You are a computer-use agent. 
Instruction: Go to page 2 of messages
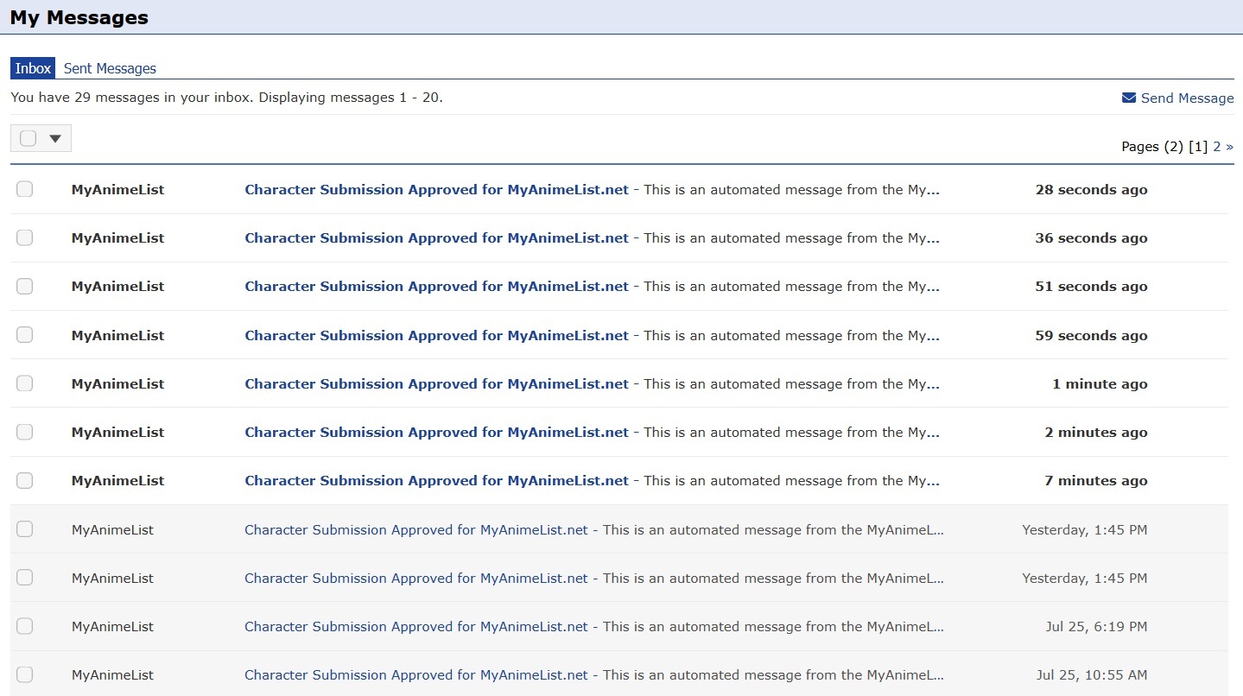coord(1216,147)
